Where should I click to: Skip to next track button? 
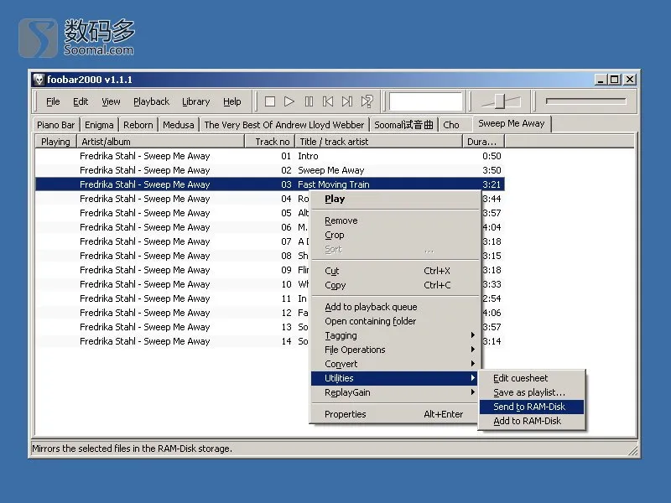click(347, 101)
